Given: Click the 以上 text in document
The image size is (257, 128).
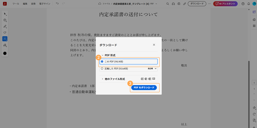Looking at the screenshot, I should click(x=184, y=124).
